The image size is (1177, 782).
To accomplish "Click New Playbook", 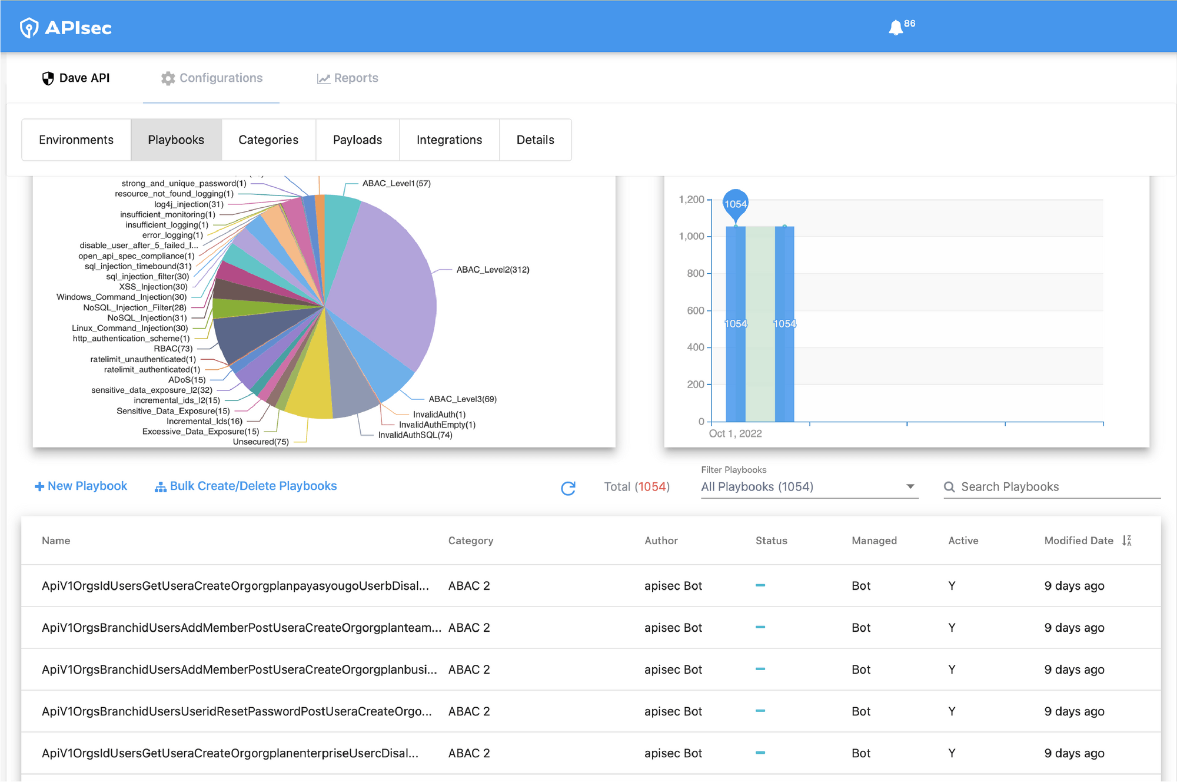I will 81,486.
